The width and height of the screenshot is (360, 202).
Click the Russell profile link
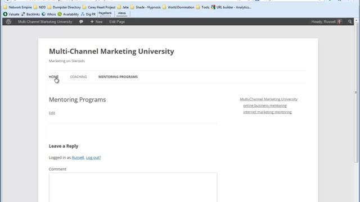tap(78, 158)
